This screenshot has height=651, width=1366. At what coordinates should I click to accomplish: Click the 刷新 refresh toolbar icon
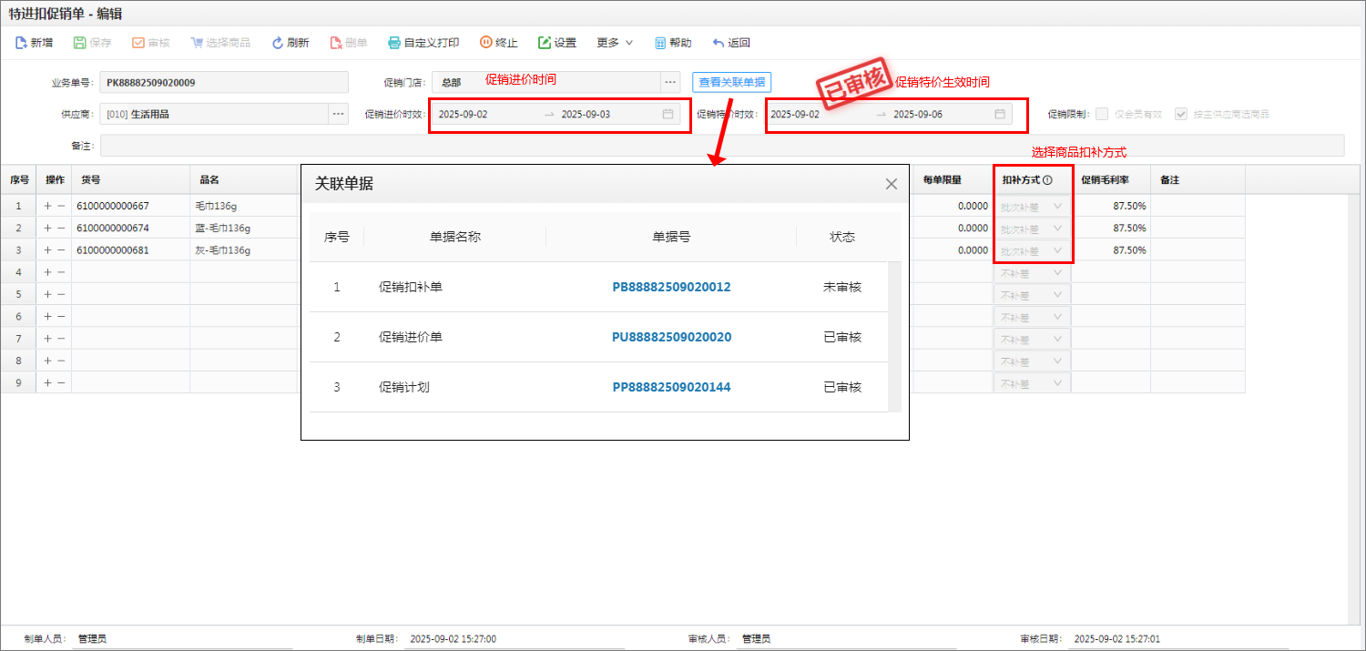pos(279,43)
